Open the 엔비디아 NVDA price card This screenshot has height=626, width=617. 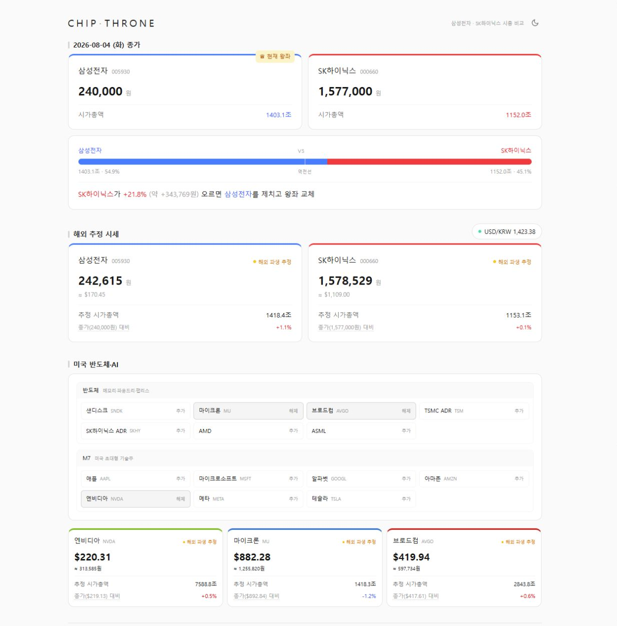pos(145,567)
